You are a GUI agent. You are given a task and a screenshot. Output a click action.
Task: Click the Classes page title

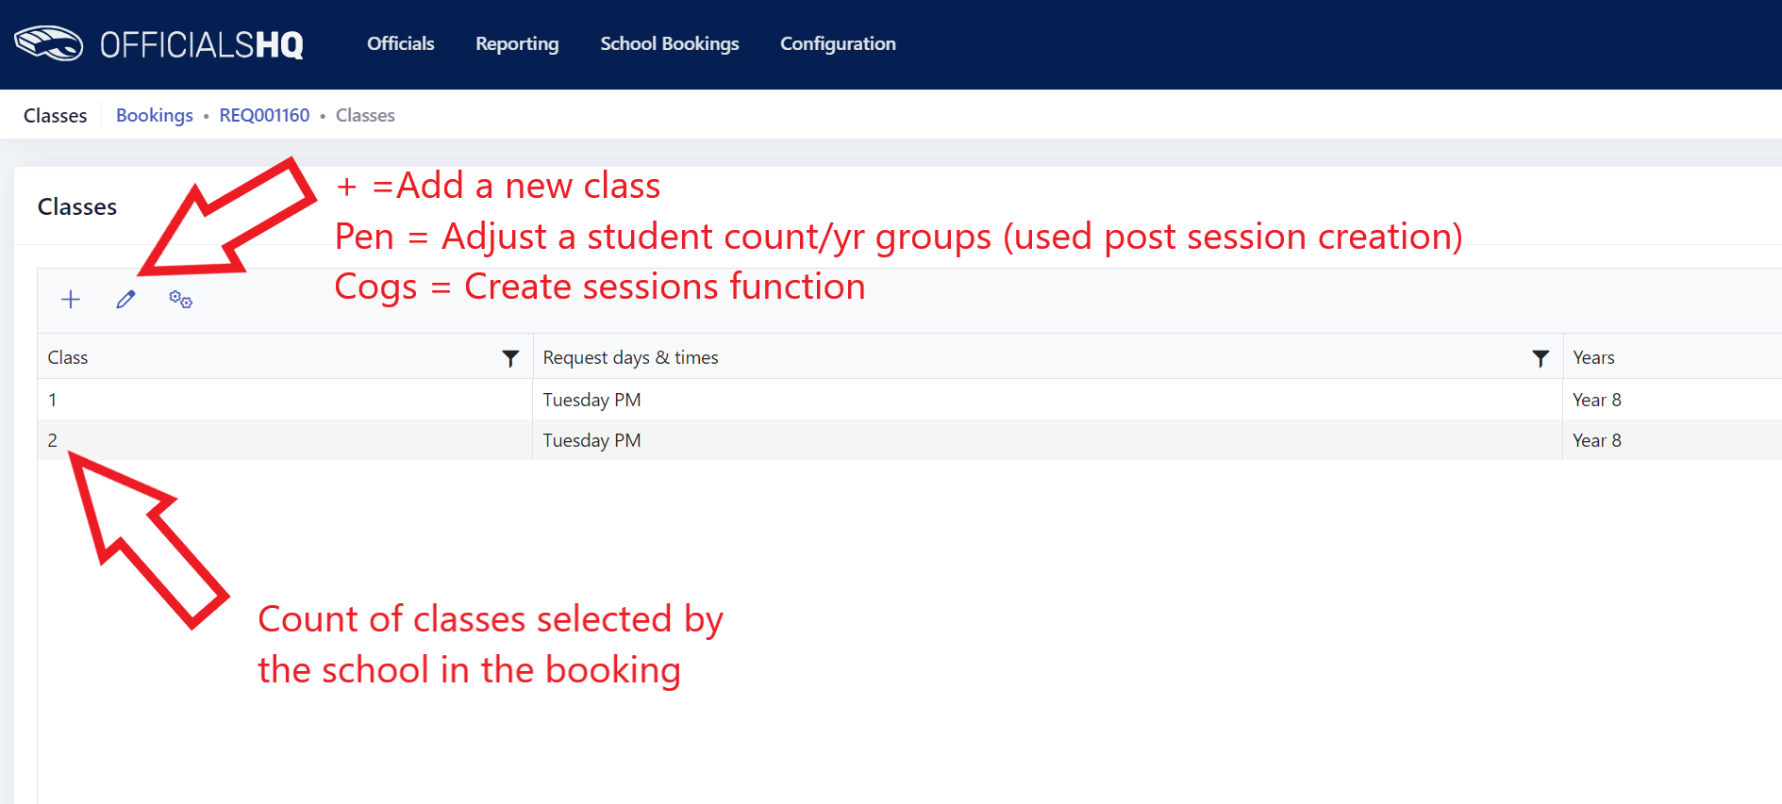[55, 115]
